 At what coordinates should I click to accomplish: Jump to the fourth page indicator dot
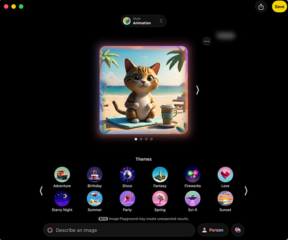(x=152, y=139)
